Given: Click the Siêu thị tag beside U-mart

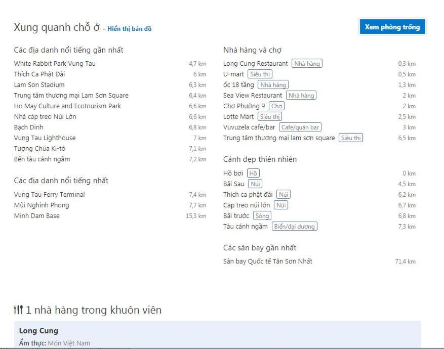Looking at the screenshot, I should (x=260, y=74).
